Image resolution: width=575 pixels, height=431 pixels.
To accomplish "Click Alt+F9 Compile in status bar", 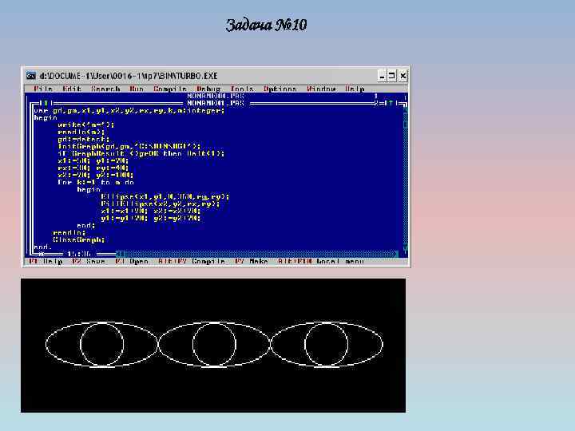I will [x=192, y=261].
